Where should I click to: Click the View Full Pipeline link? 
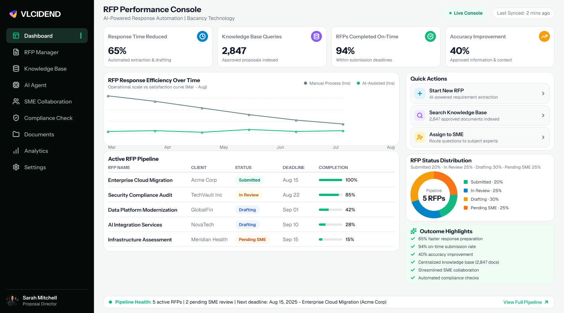point(526,302)
